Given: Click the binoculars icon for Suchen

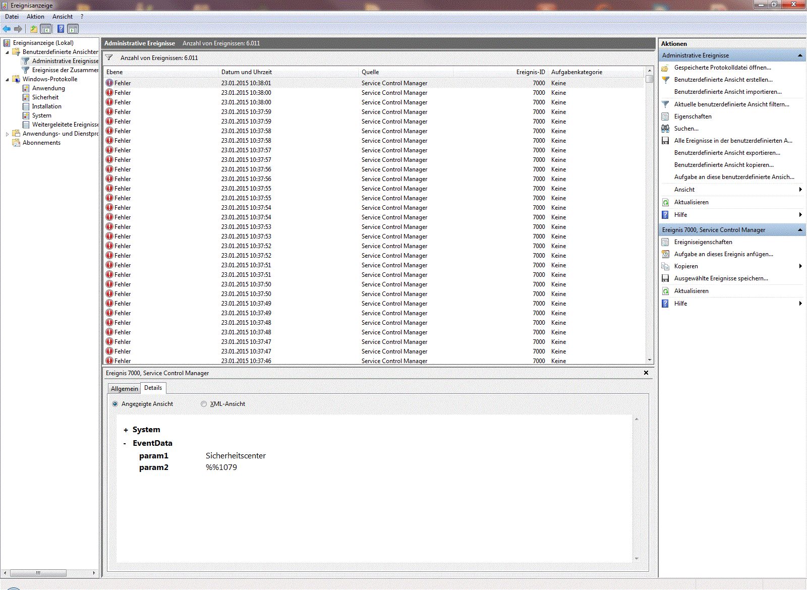Looking at the screenshot, I should coord(665,129).
